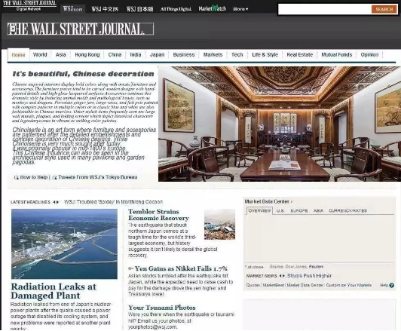The width and height of the screenshot is (401, 331).
Task: Open the WSJ.com network link
Action: click(73, 9)
